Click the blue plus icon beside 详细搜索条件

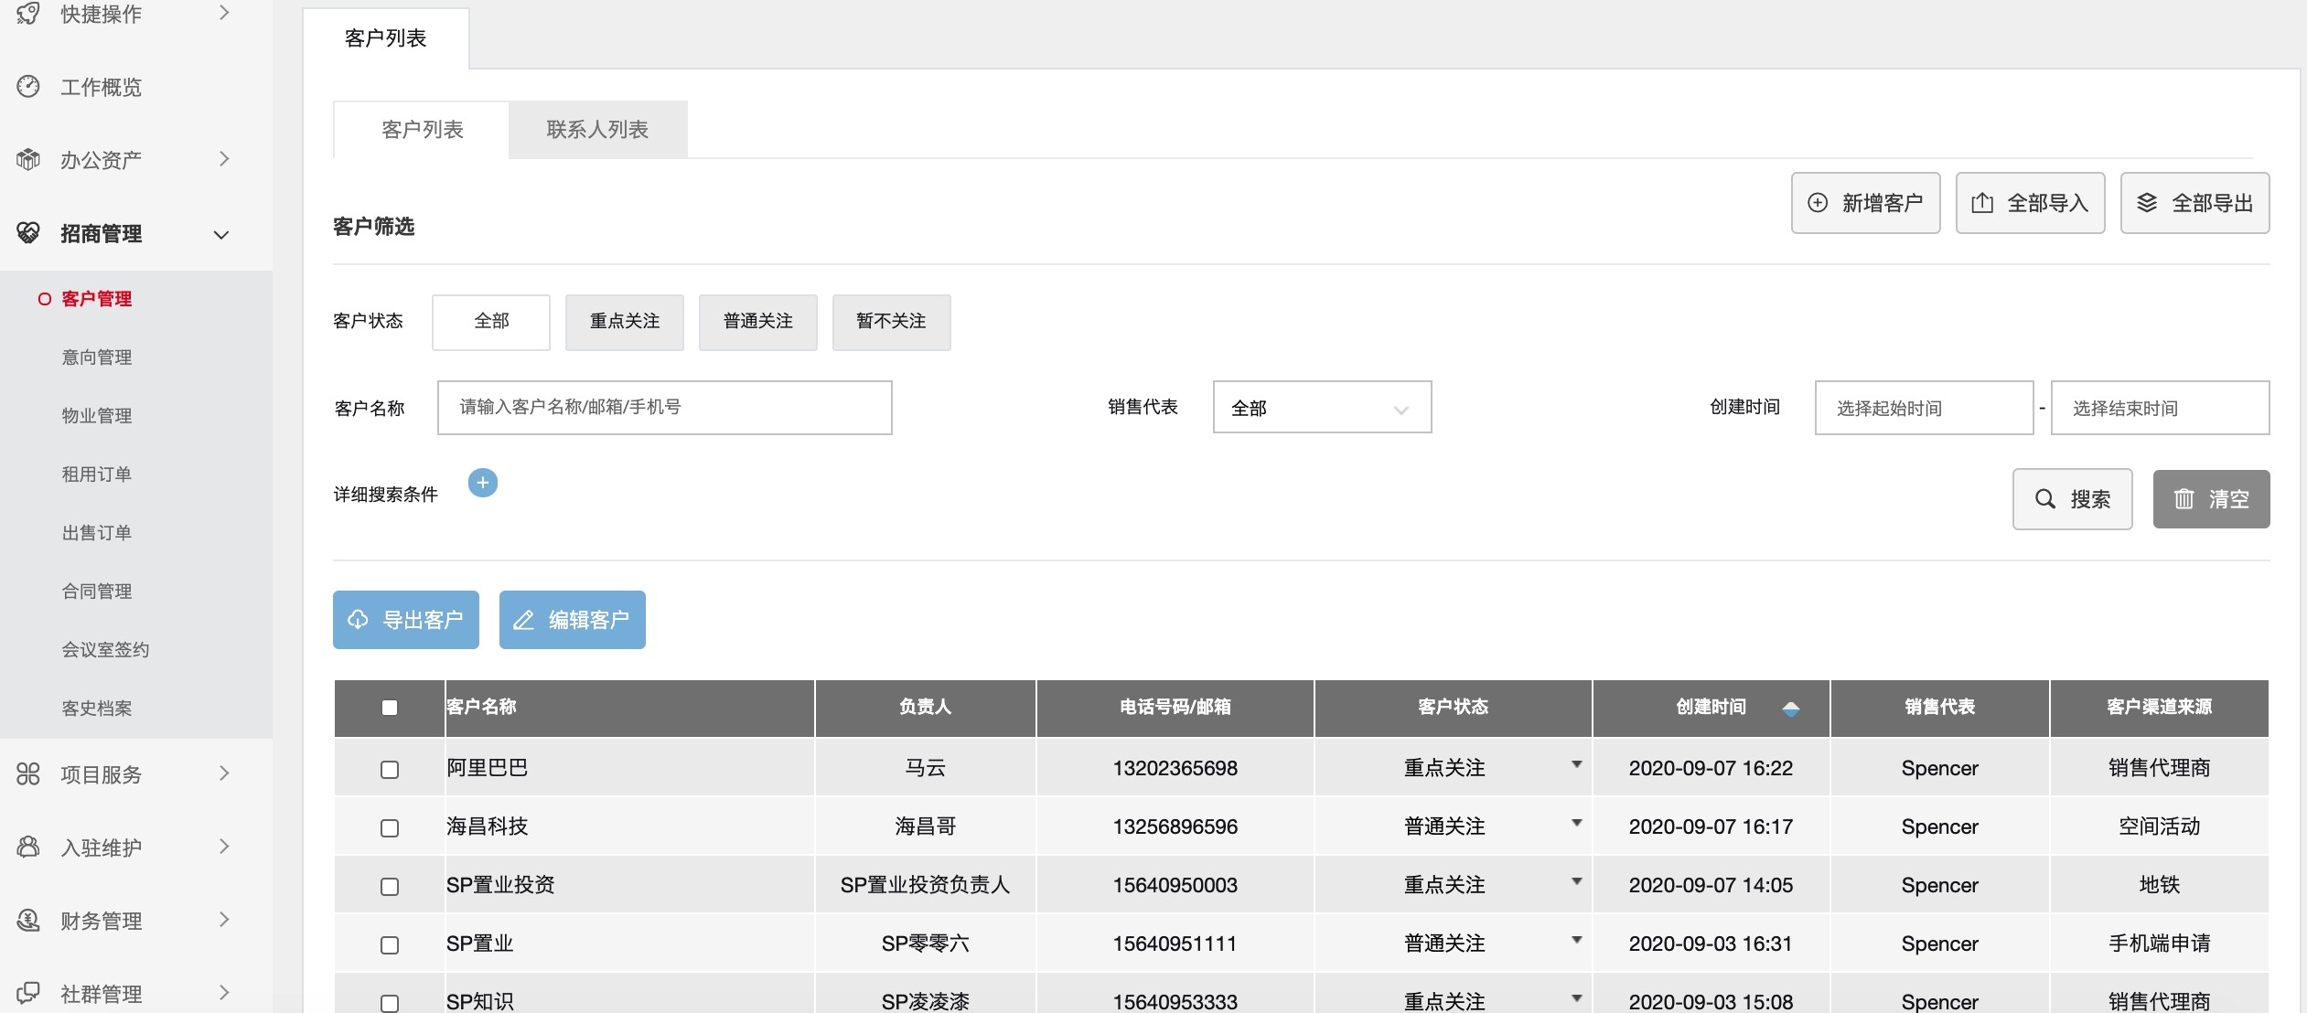(x=483, y=483)
